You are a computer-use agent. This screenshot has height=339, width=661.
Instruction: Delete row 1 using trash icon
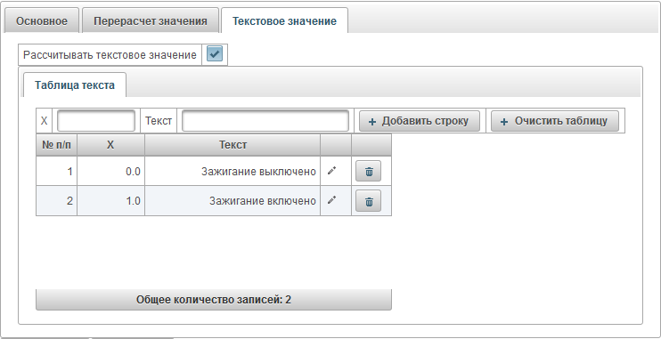coord(369,172)
